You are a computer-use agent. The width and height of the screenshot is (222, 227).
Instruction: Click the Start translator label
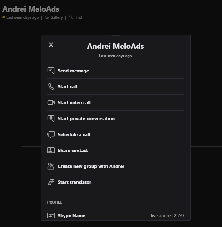[75, 182]
